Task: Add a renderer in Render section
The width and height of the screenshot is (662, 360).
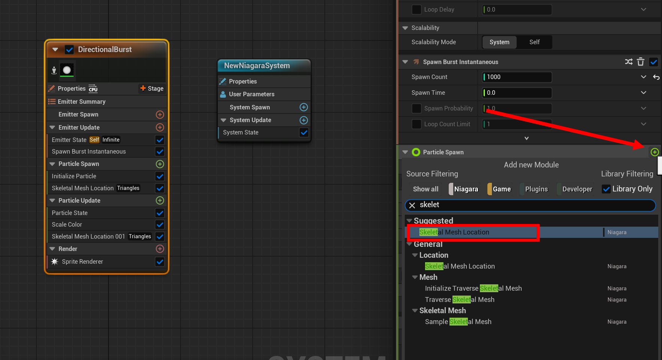Action: point(160,249)
